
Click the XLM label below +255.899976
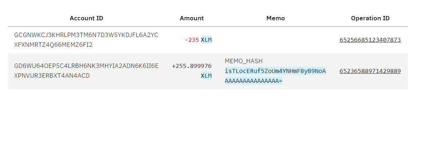206,76
